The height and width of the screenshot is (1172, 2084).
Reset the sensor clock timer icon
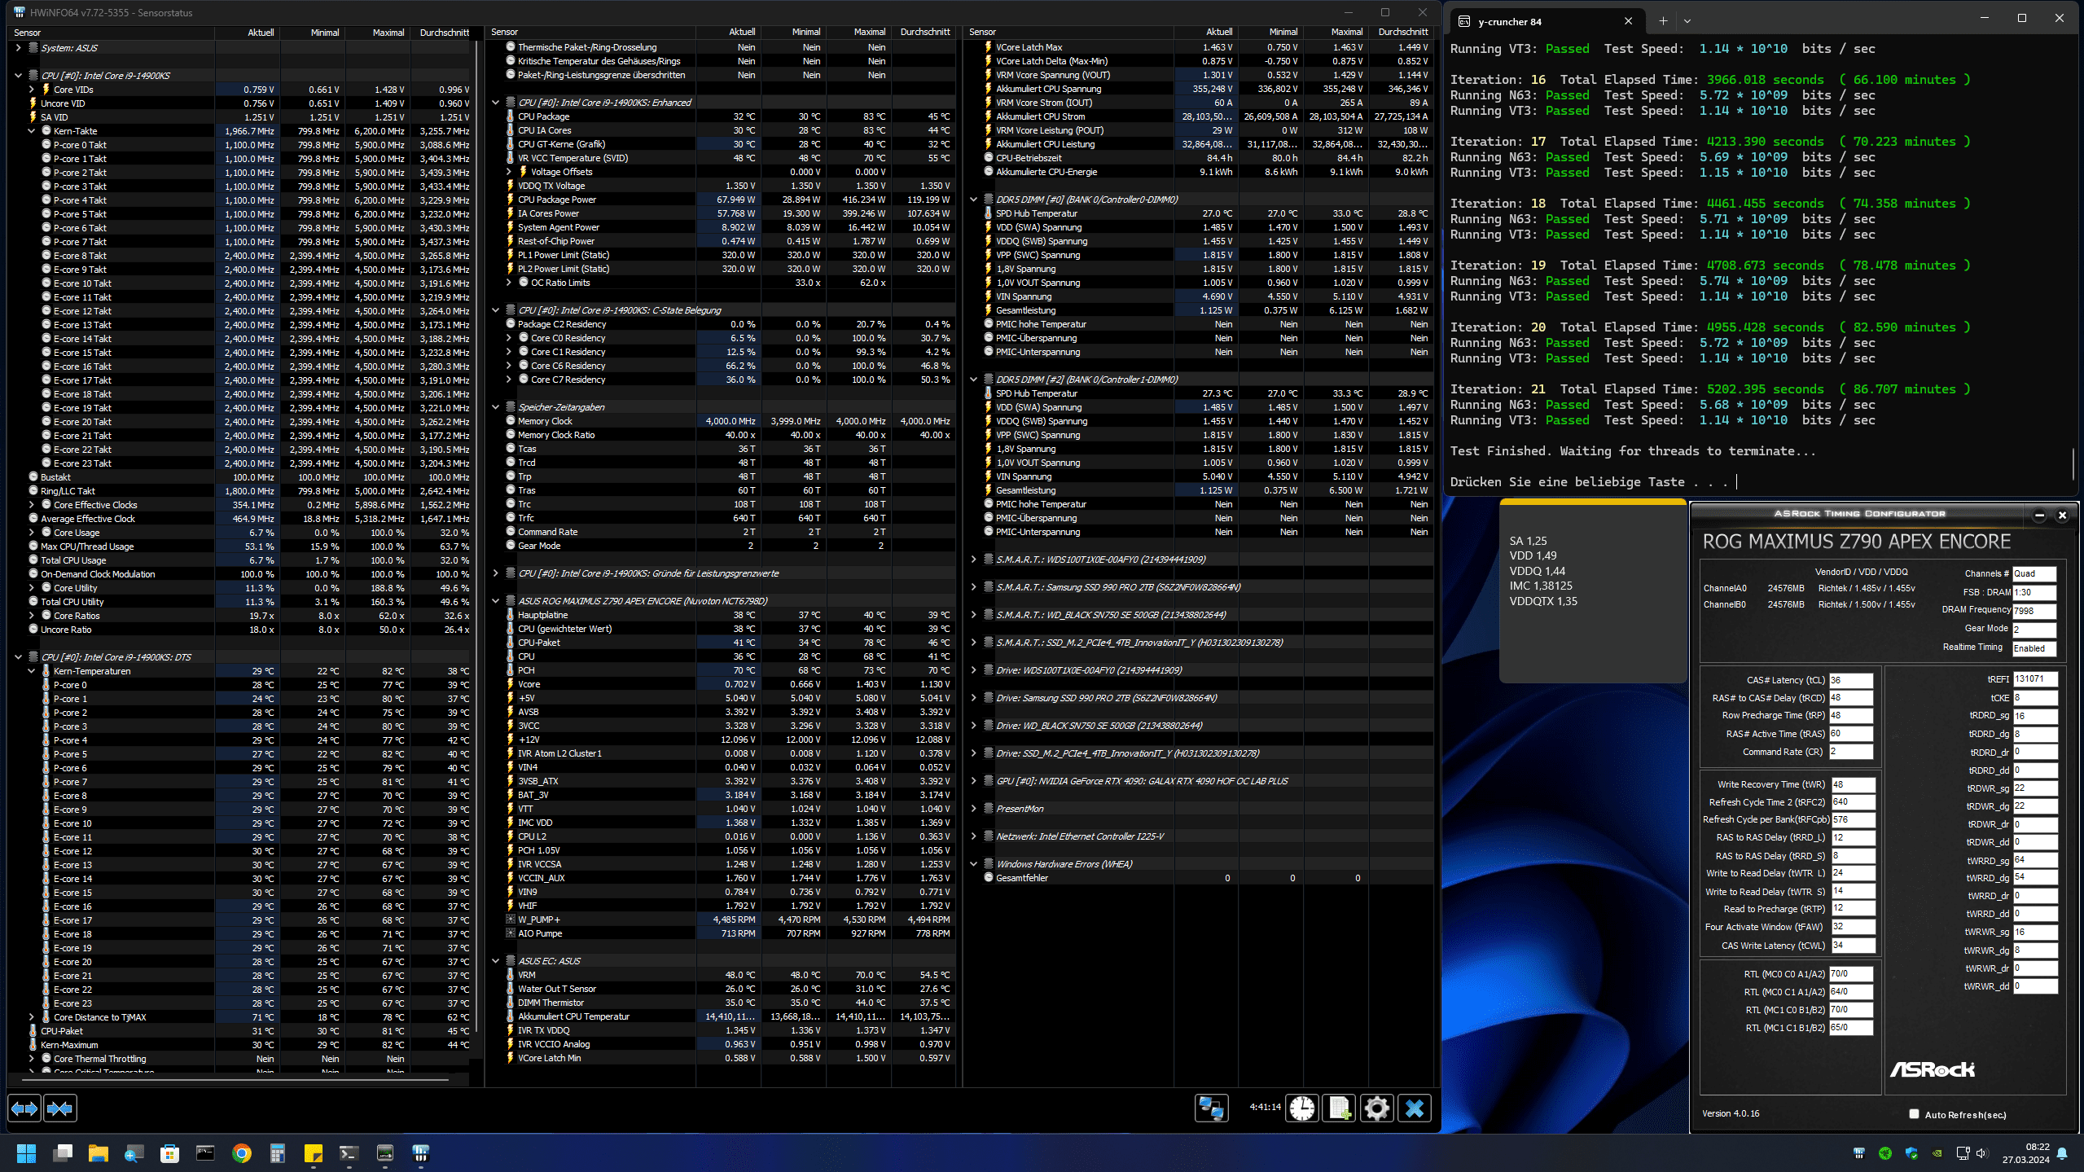coord(1301,1108)
